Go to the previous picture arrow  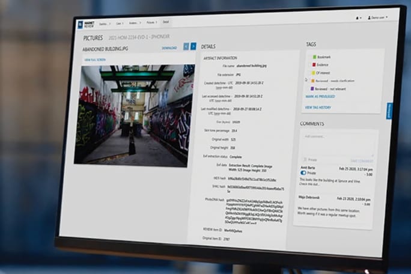point(186,46)
